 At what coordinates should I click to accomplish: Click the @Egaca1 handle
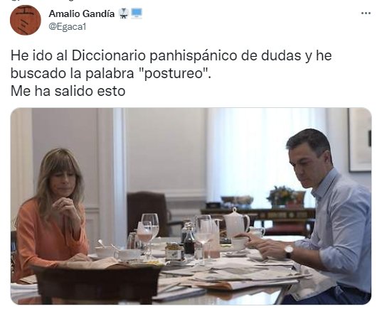(x=68, y=26)
